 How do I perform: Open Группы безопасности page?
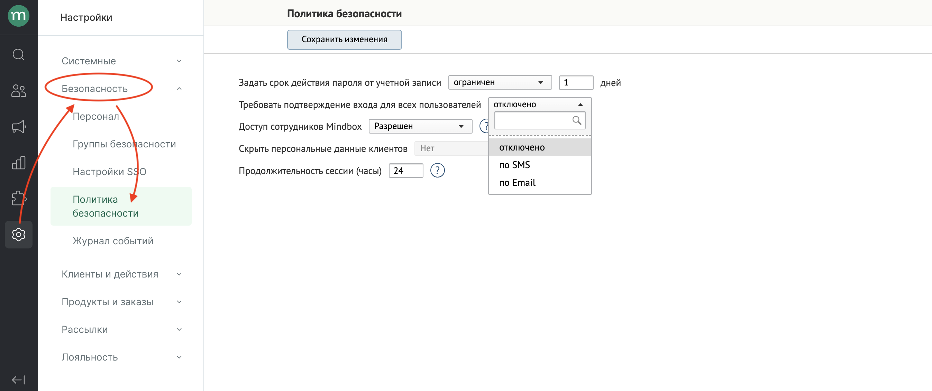(x=124, y=144)
